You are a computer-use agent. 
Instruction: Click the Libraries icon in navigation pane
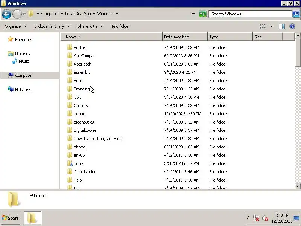[11, 54]
